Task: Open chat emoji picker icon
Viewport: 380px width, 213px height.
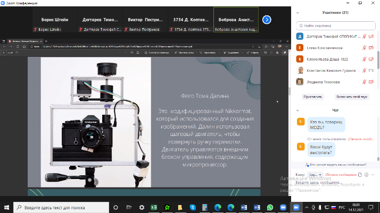Action: click(366, 175)
